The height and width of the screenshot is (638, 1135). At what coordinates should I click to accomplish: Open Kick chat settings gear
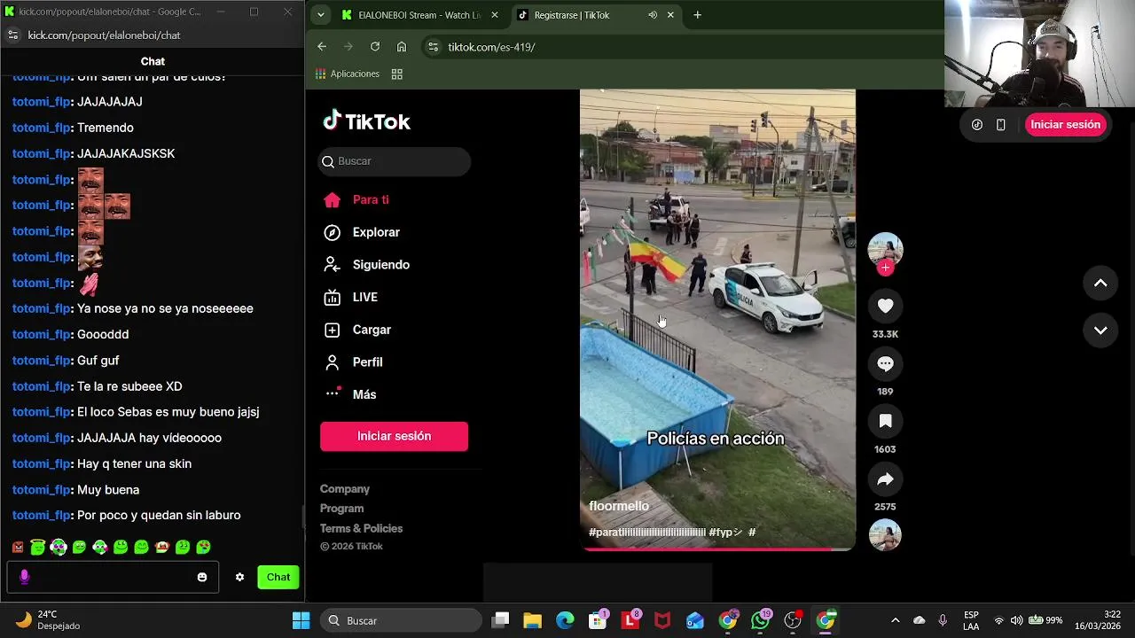click(239, 577)
